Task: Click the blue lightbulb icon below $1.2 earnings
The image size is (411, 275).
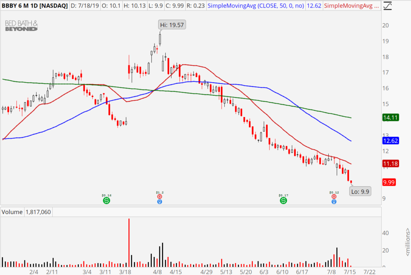Action: pyautogui.click(x=160, y=202)
